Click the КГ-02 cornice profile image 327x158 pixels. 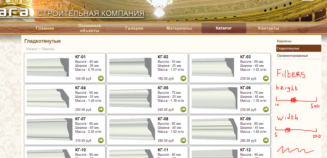point(130,67)
